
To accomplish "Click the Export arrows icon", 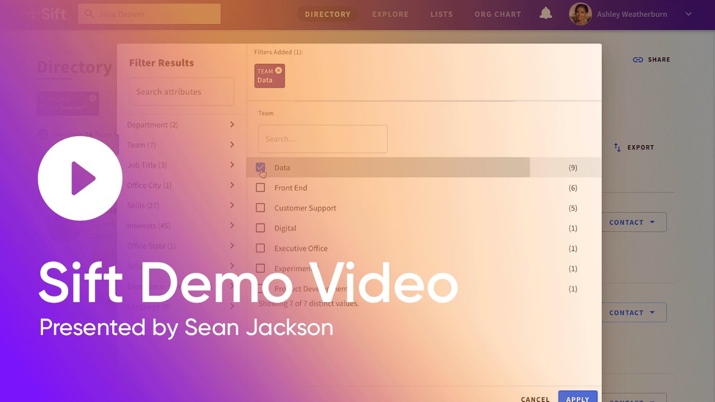I will [617, 147].
